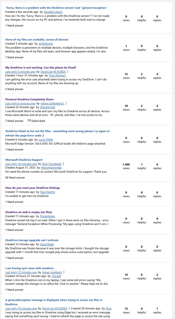The height and width of the screenshot is (319, 175).
Task: Open Hilerie Gellenbeck1 profile
Action: click(x=53, y=103)
